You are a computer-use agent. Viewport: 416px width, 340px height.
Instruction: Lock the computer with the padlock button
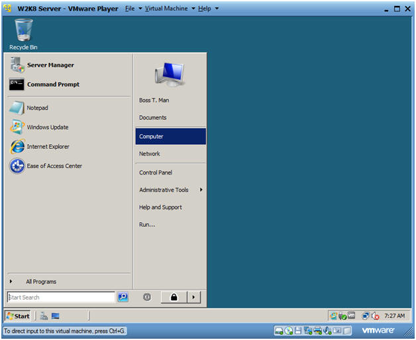174,297
